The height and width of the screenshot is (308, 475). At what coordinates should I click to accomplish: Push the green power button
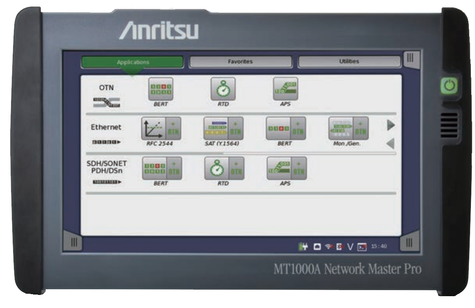449,85
